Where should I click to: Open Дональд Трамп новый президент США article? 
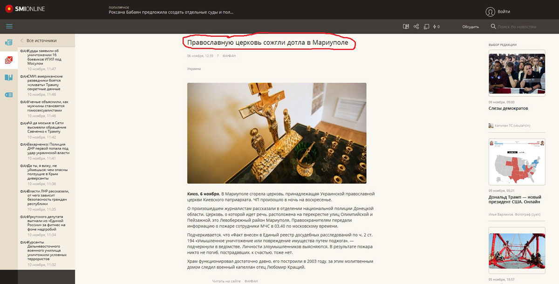click(514, 199)
